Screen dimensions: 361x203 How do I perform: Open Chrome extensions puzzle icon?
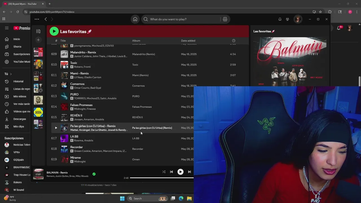click(x=330, y=12)
